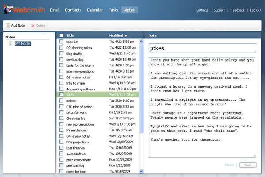The image size is (265, 177).
Task: Open the sweepsoft eol note
Action: 76,154
